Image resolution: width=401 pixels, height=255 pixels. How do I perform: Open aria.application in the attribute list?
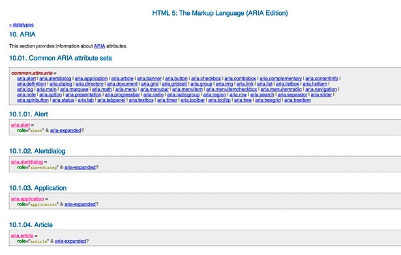91,78
